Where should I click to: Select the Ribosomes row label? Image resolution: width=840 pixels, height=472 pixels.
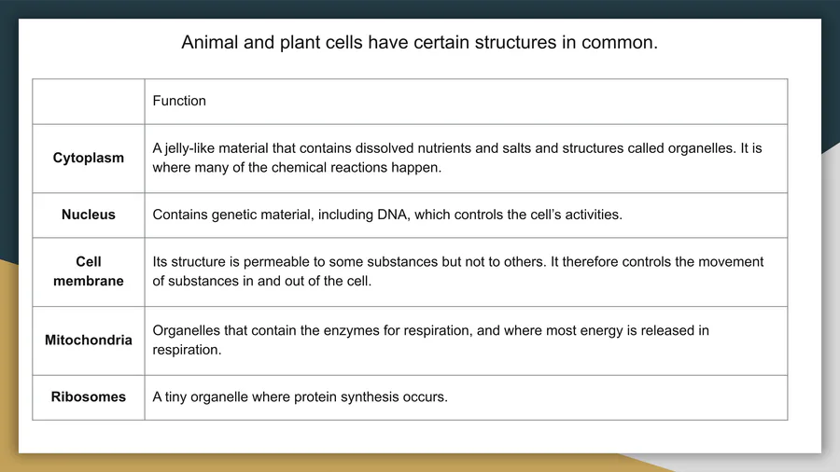(x=89, y=396)
